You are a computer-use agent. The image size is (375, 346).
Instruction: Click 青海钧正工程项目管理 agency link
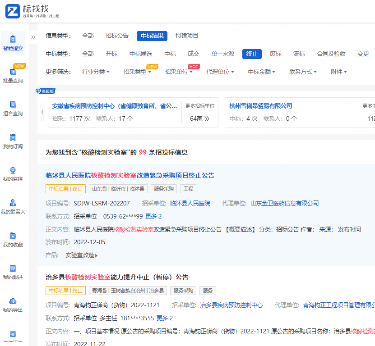339,305
